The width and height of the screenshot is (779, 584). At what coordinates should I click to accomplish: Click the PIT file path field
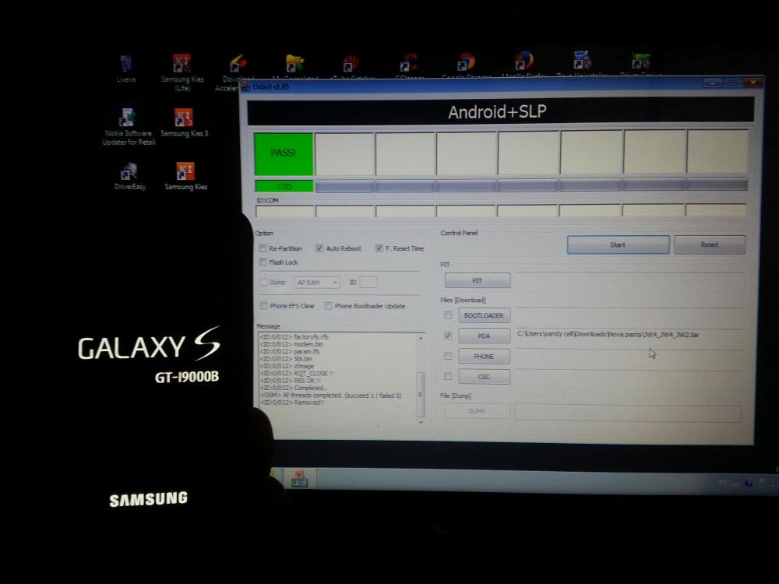click(x=629, y=280)
